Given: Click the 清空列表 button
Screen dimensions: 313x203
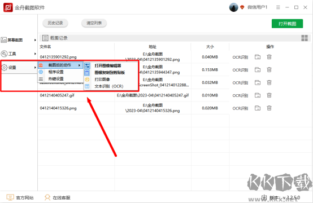Looking at the screenshot, I should (94, 23).
